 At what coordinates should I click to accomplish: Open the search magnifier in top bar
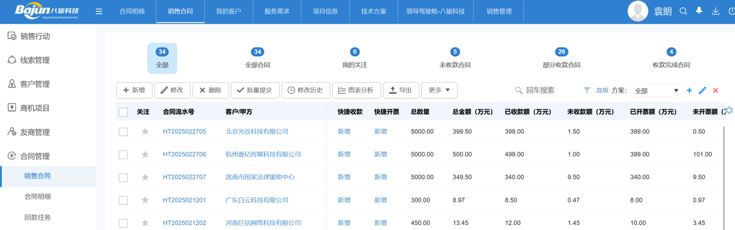coord(683,11)
